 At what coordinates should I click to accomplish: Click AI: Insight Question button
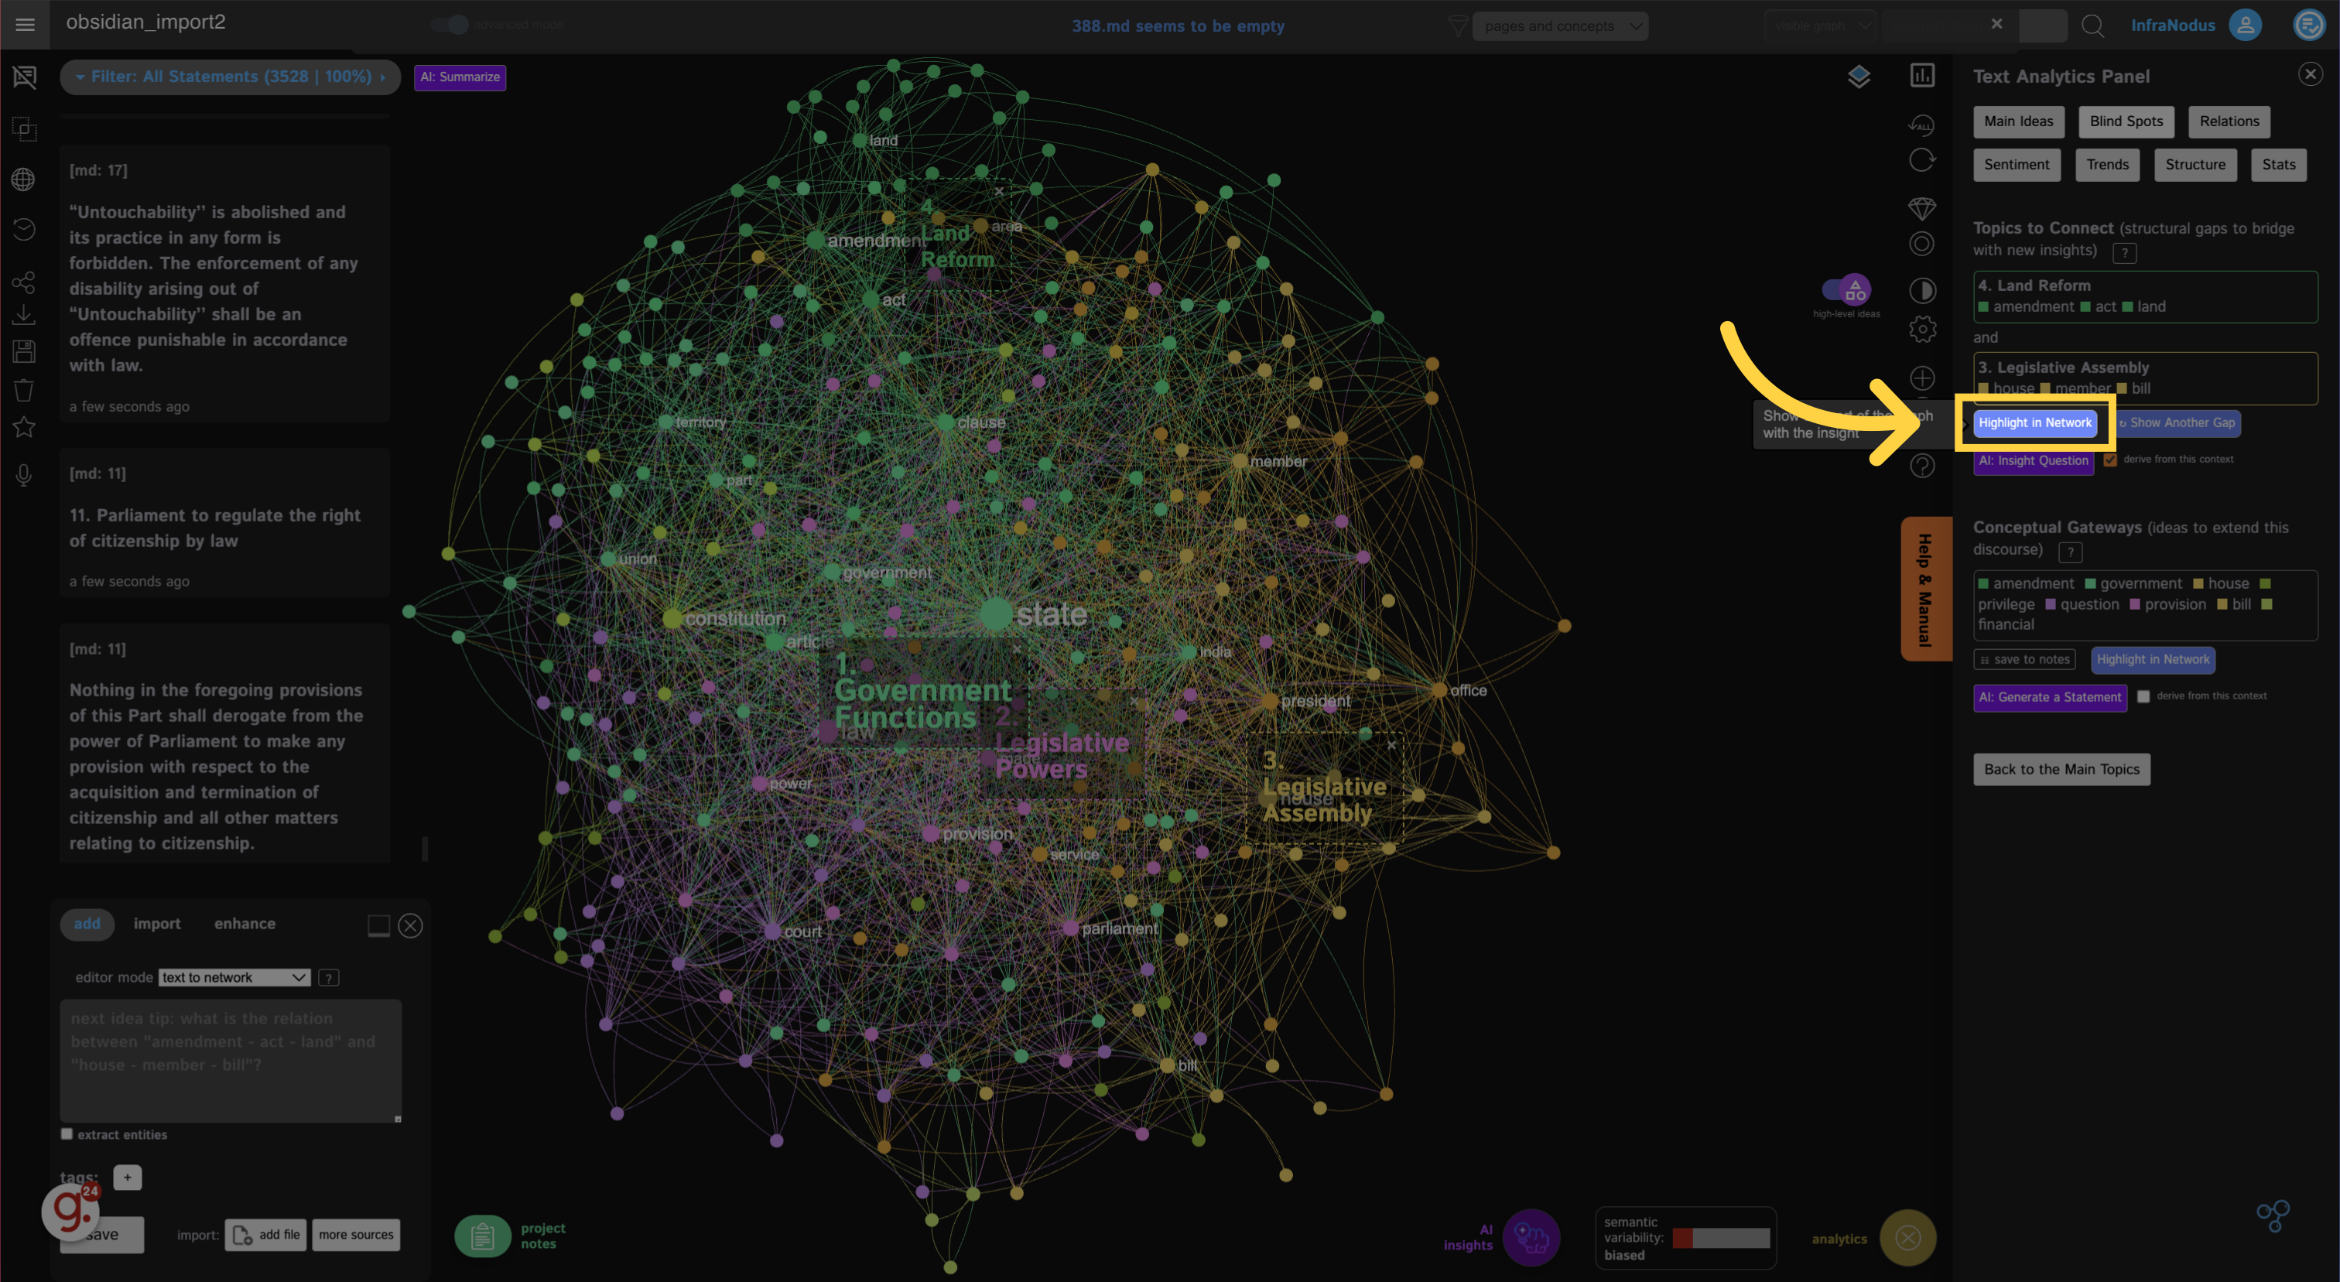click(x=2033, y=461)
